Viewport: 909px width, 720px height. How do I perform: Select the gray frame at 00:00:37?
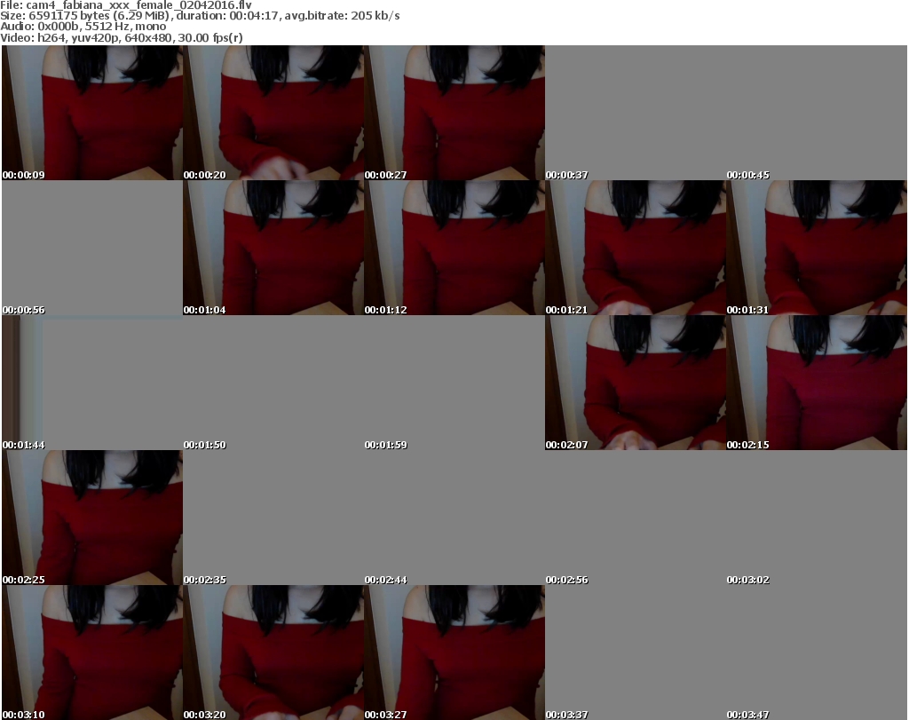click(x=636, y=113)
